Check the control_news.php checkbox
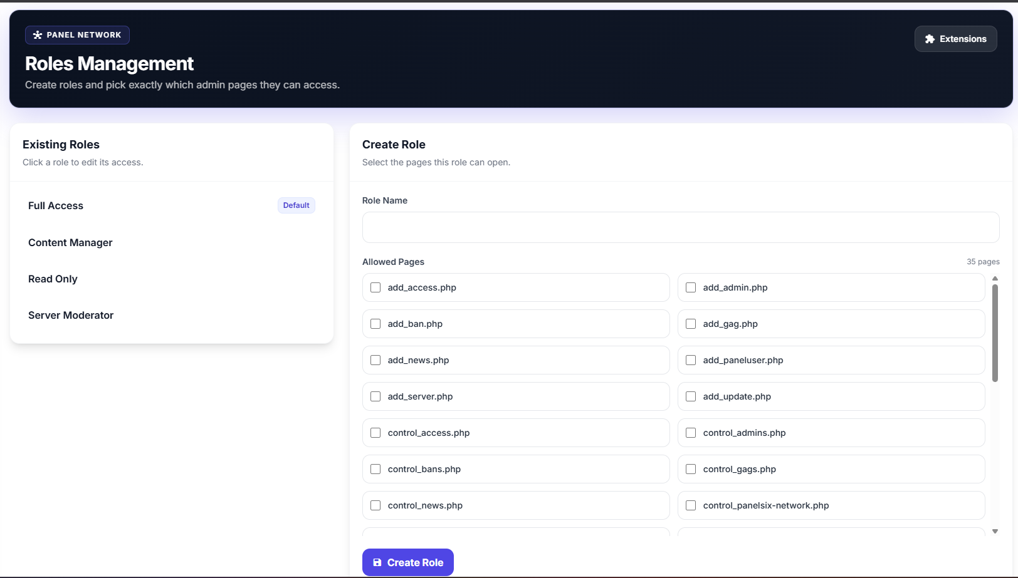The image size is (1018, 578). pos(375,505)
